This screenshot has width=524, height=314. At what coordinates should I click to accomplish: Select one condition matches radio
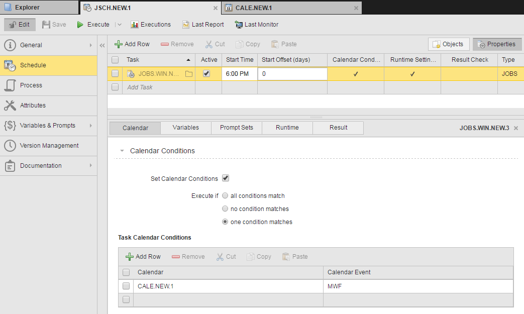[x=225, y=222]
